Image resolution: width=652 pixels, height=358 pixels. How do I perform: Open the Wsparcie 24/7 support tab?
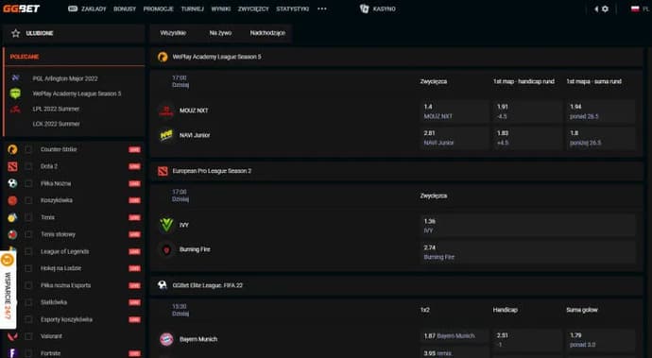(x=8, y=290)
